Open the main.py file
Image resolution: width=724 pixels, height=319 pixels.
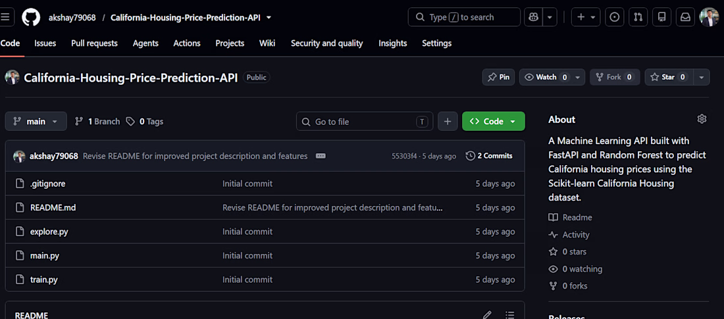44,256
